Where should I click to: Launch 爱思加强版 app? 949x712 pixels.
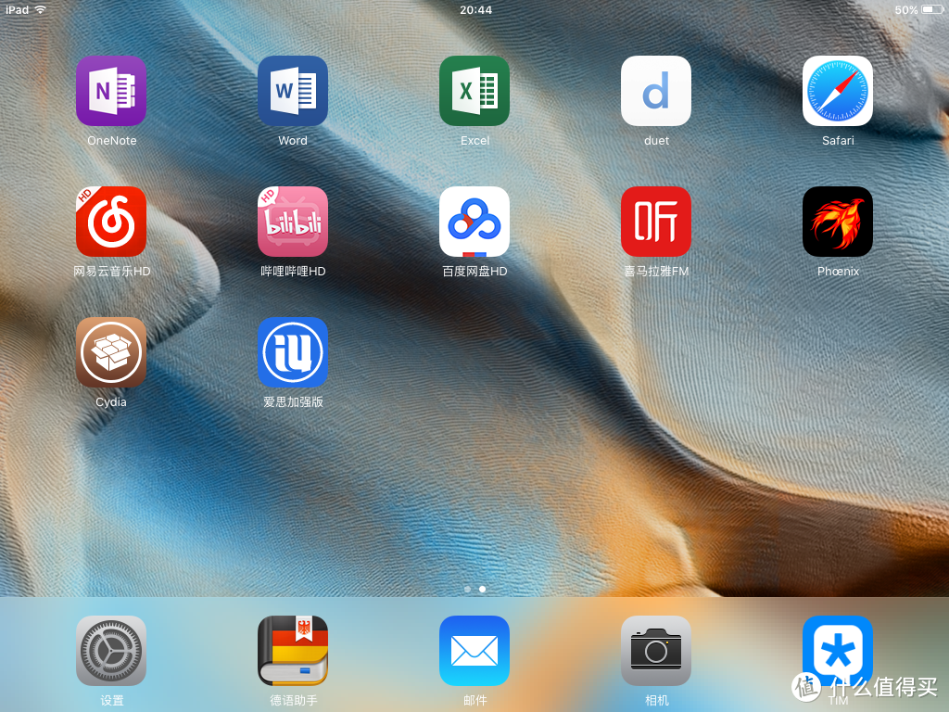pyautogui.click(x=293, y=352)
